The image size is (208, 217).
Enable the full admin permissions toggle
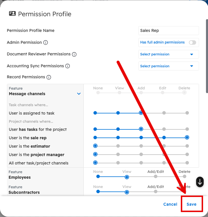192,42
